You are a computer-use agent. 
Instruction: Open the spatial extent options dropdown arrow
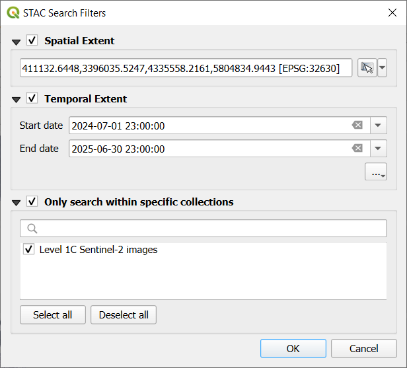[382, 68]
